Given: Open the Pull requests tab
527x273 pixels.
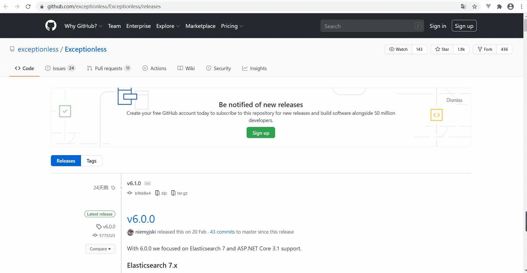Looking at the screenshot, I should pyautogui.click(x=109, y=68).
